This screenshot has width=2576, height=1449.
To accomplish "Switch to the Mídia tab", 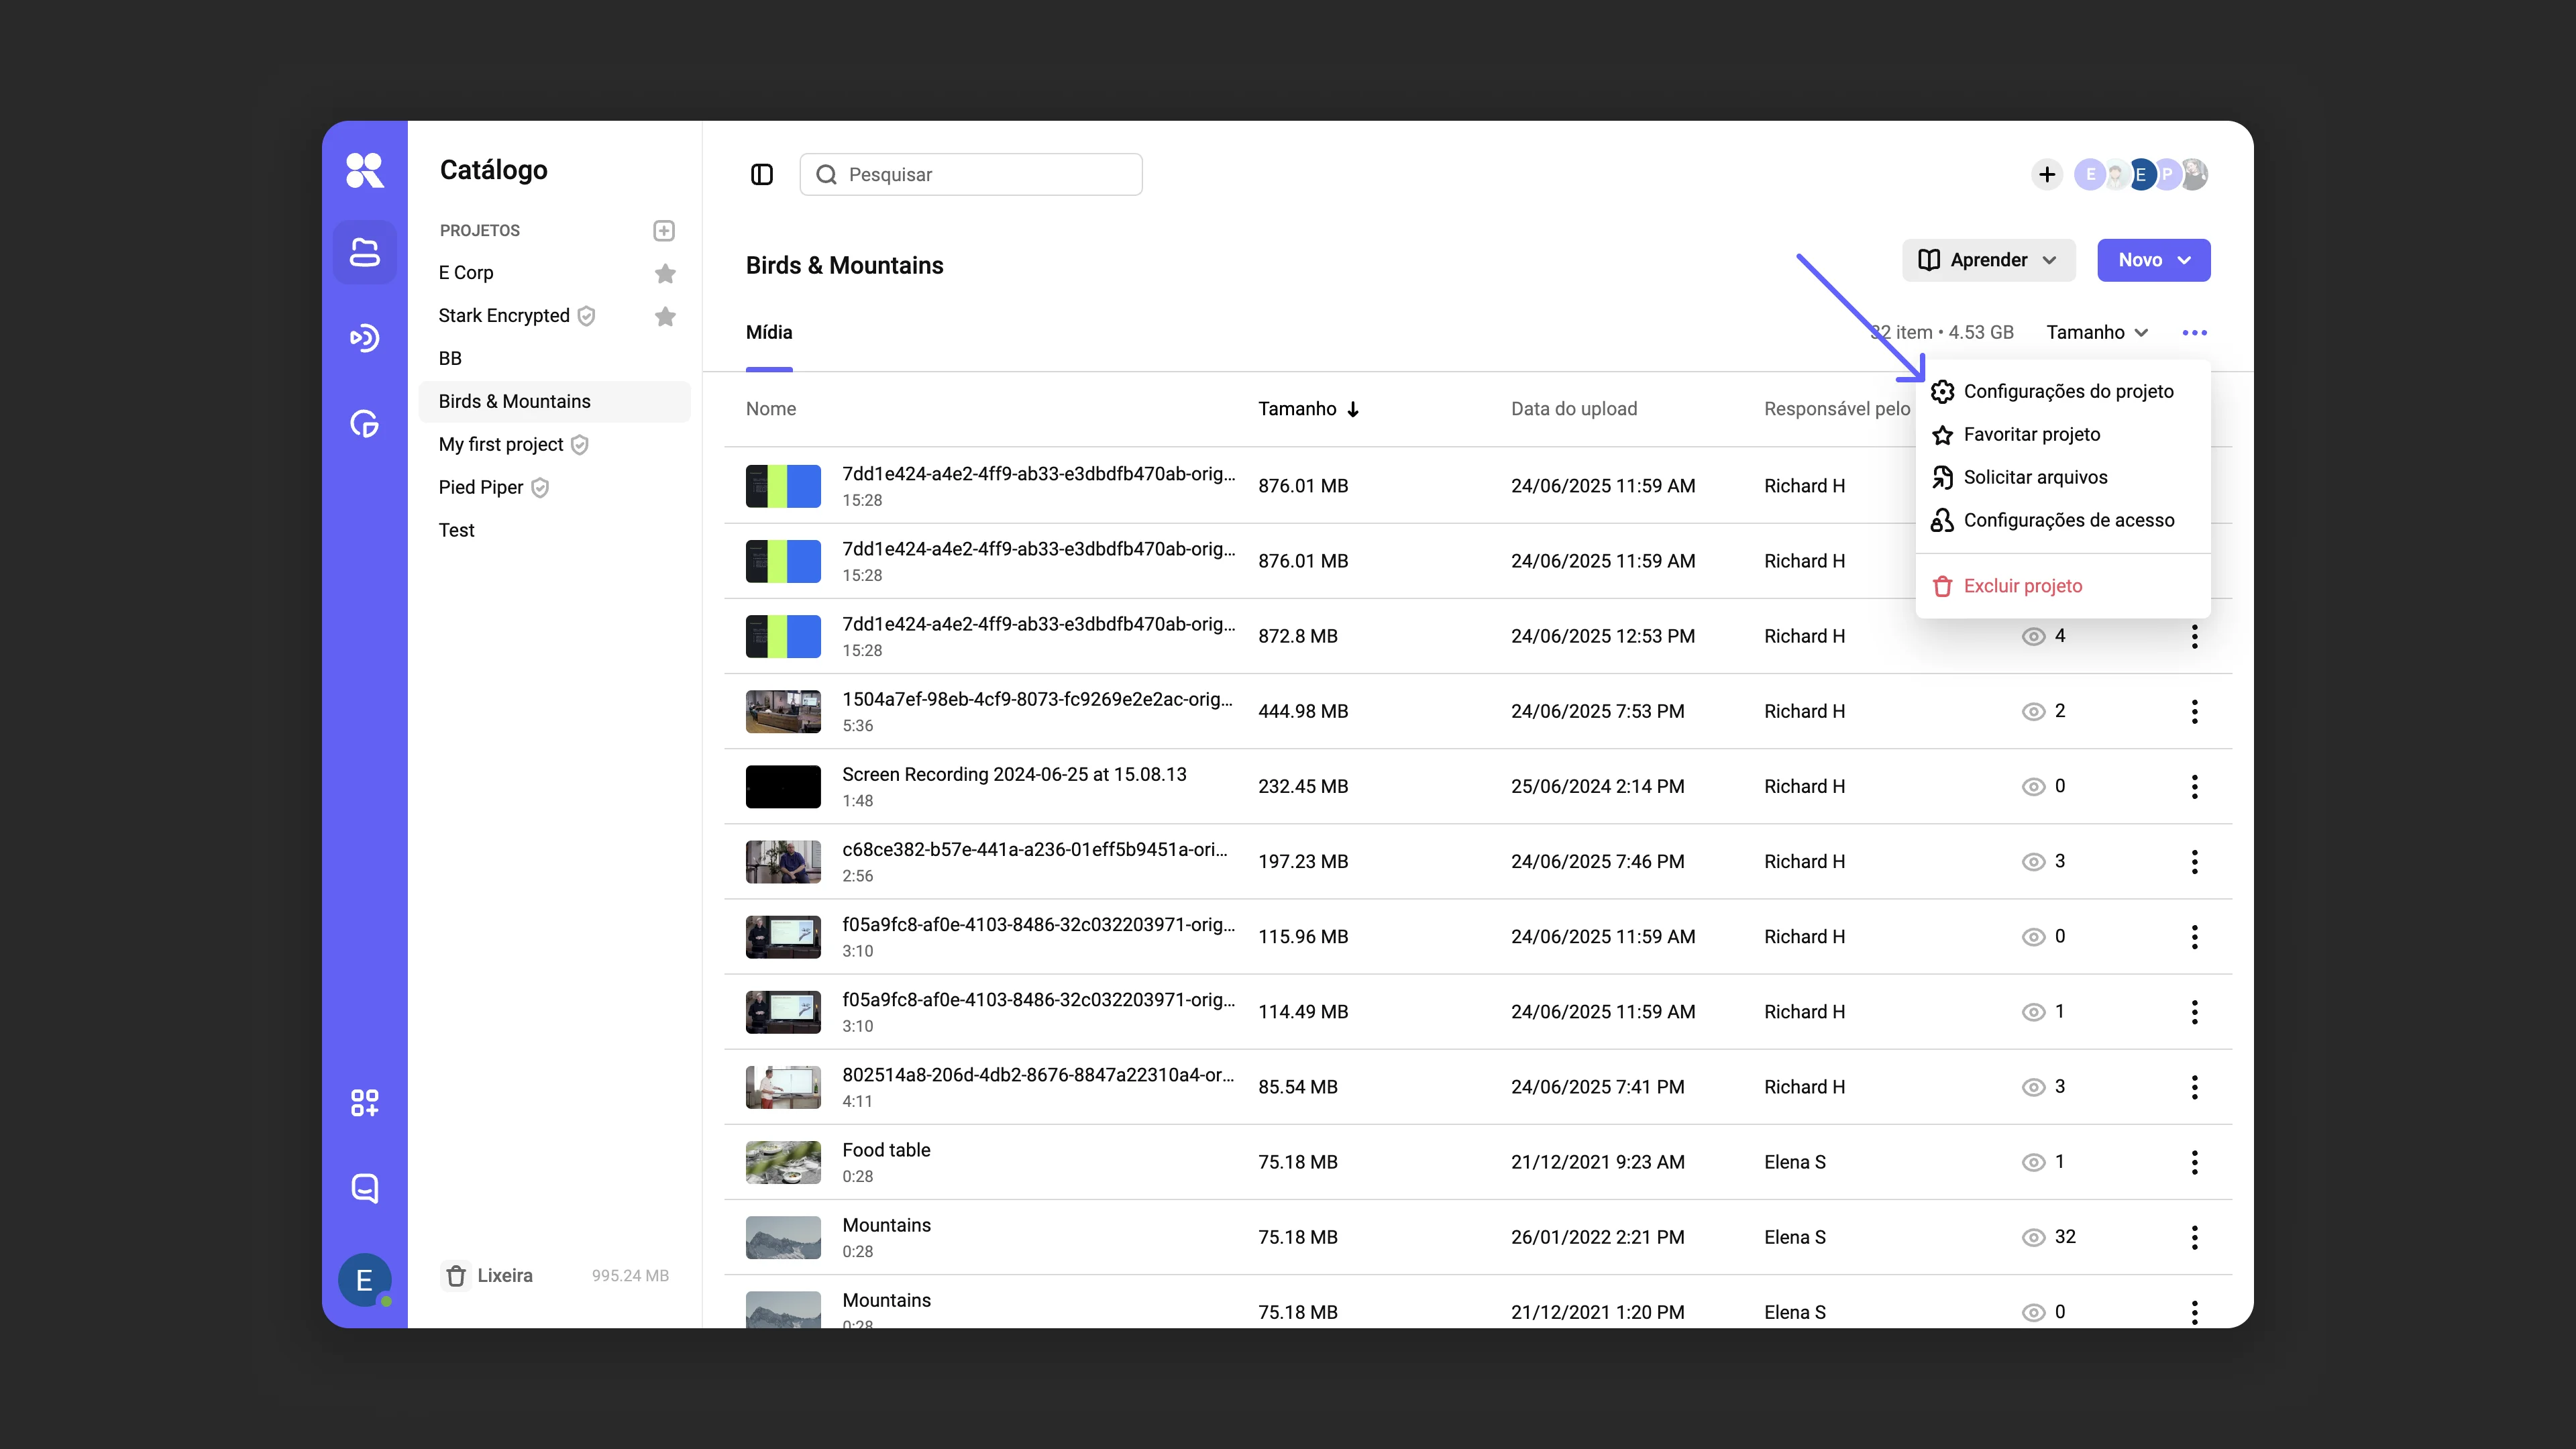I will pyautogui.click(x=769, y=333).
